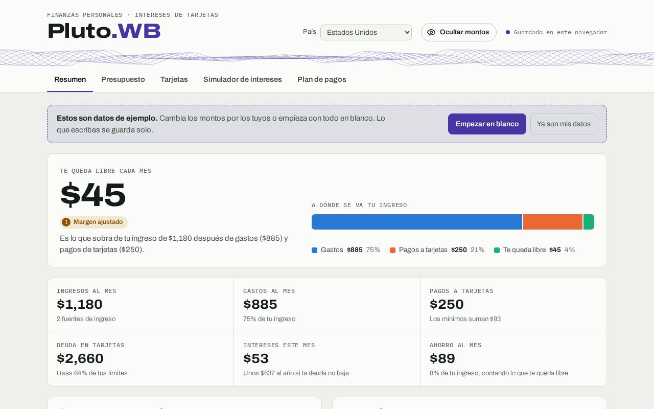Click blue Gastos segment of income bar
The height and width of the screenshot is (409, 654).
[x=417, y=222]
